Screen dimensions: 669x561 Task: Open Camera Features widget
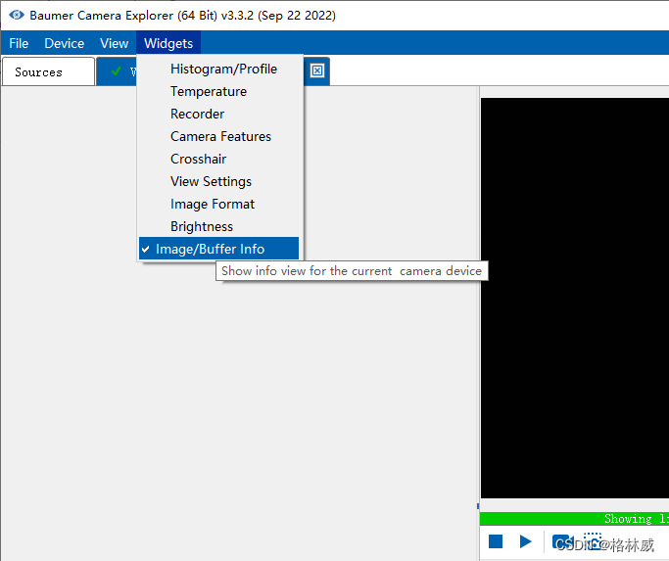click(x=218, y=136)
